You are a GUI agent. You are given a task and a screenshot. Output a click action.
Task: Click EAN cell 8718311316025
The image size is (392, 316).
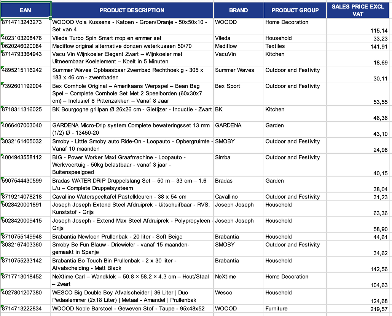tap(25, 113)
